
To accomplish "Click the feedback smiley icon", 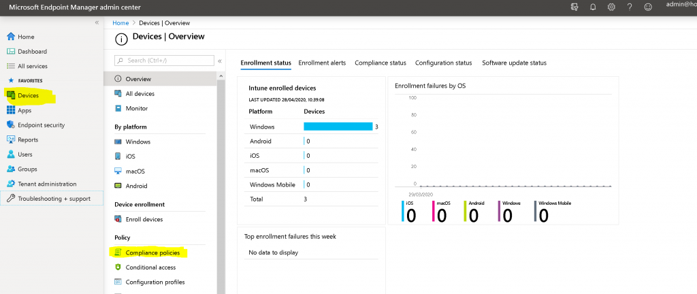I will point(648,7).
